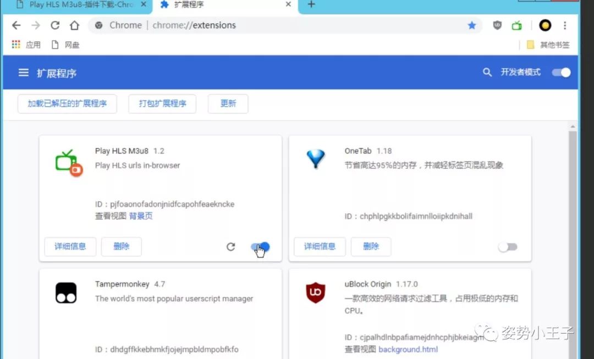Viewport: 594px width, 359px height.
Task: Click 删除 for OneTab
Action: tap(371, 246)
